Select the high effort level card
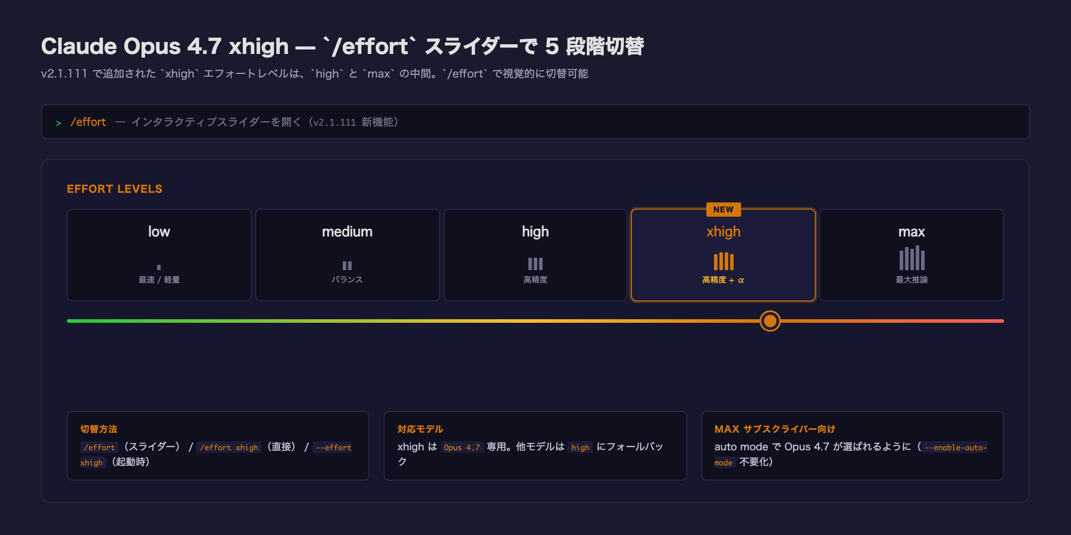Image resolution: width=1071 pixels, height=535 pixels. click(535, 255)
